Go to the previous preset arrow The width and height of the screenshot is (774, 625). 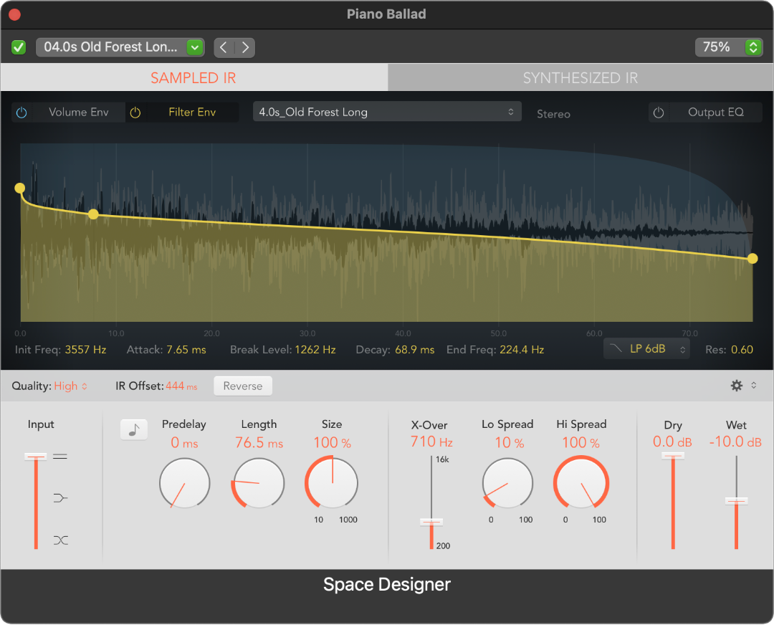(x=224, y=47)
